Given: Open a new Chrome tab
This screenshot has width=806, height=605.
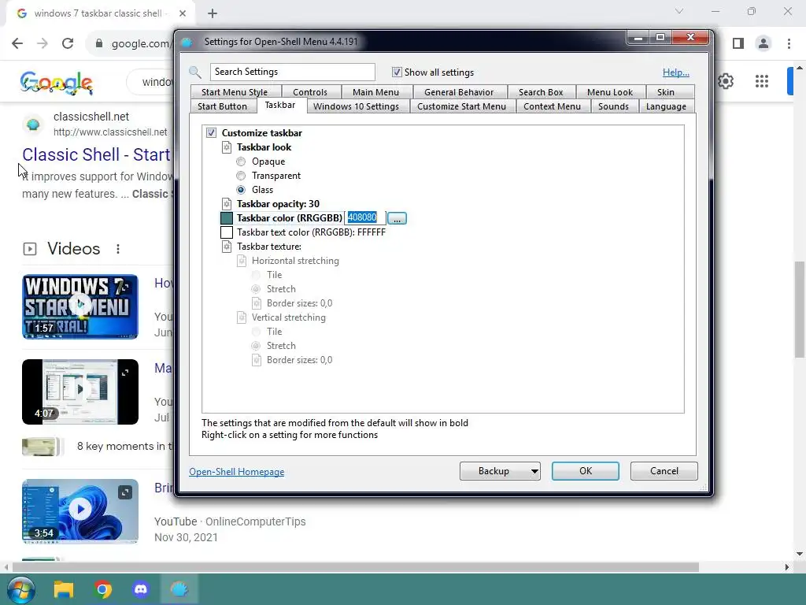Looking at the screenshot, I should coord(213,13).
